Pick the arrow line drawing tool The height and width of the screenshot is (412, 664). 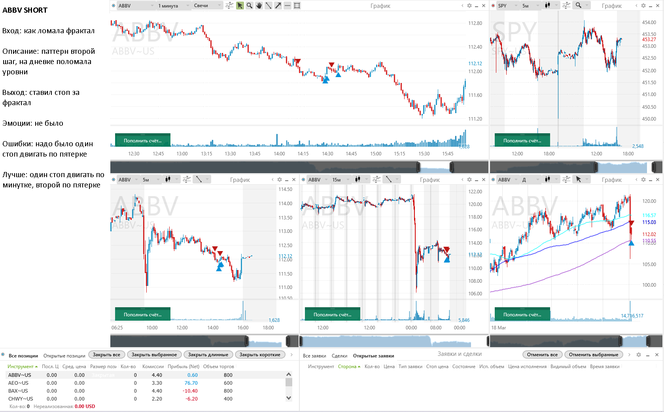point(278,6)
